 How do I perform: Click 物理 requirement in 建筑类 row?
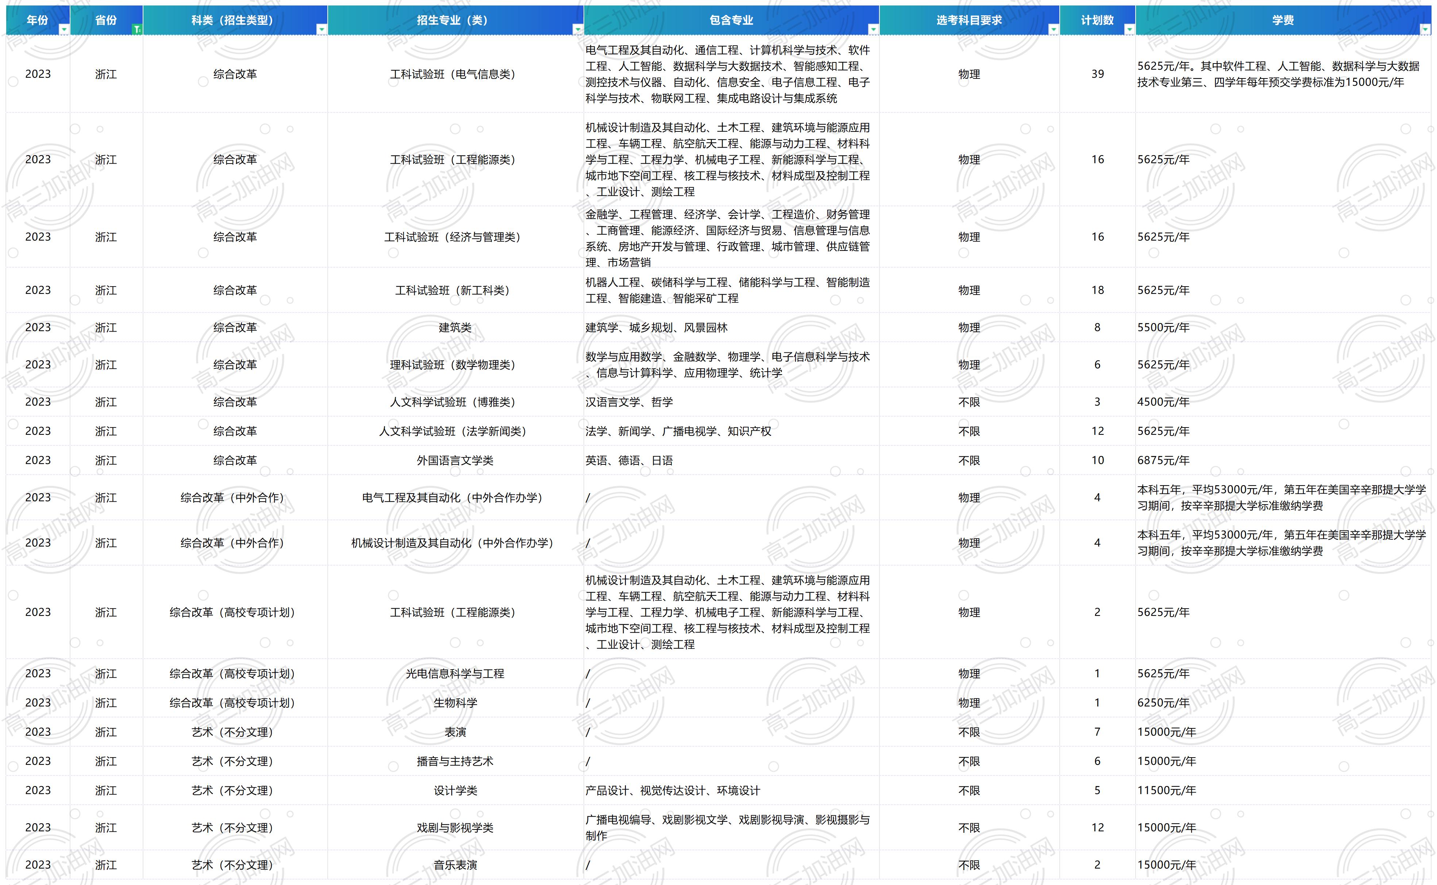(969, 327)
